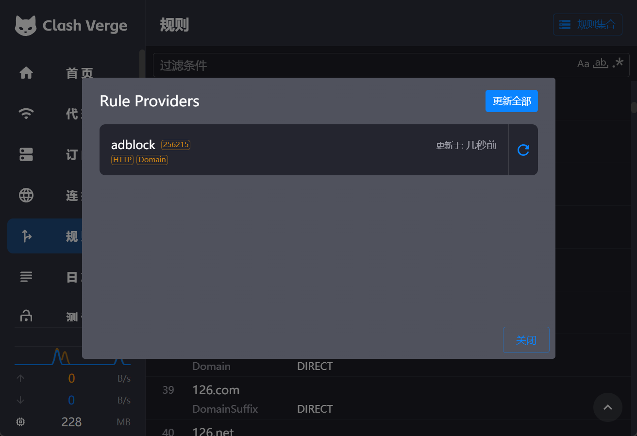The width and height of the screenshot is (637, 436).
Task: Open subscriptions via the server icon
Action: point(26,154)
